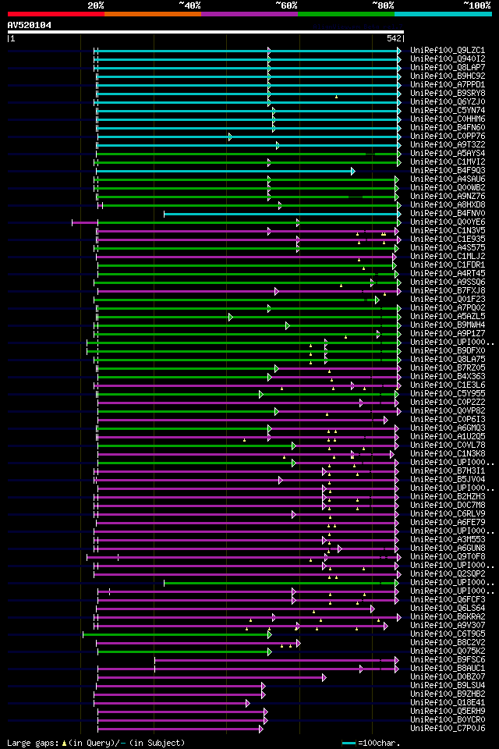Click the UniRef100_C7P0J6 label
This screenshot has width=499, height=749.
pos(448,729)
